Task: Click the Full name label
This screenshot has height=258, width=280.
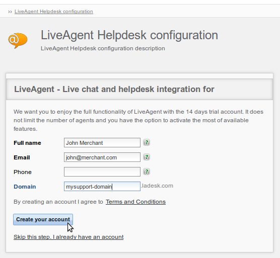Action: [x=27, y=143]
